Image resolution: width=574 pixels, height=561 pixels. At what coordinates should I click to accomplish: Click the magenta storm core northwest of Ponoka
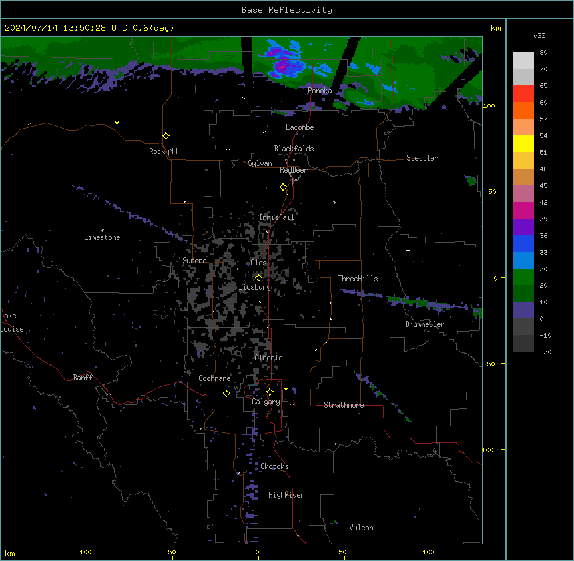[282, 66]
